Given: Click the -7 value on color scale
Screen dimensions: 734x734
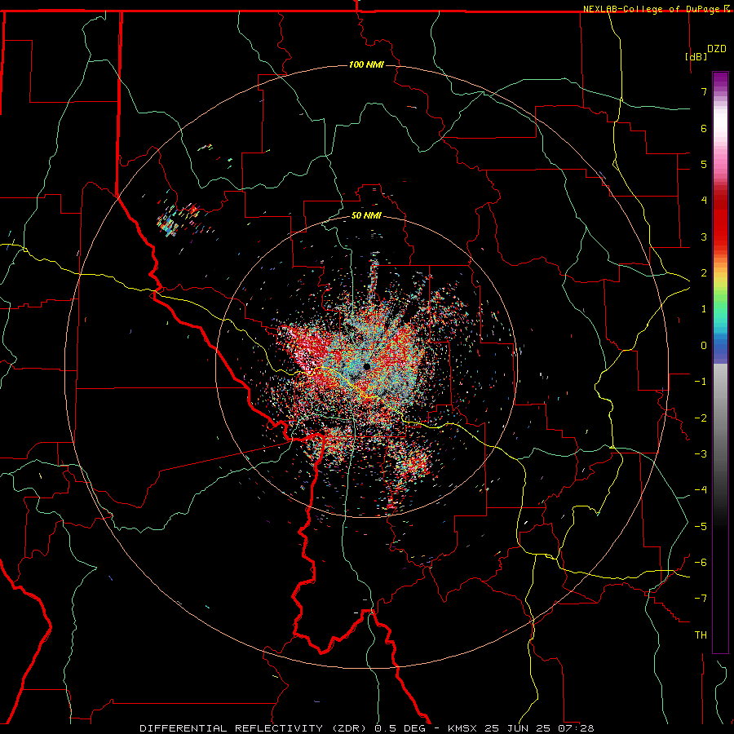Looking at the screenshot, I should tap(701, 599).
